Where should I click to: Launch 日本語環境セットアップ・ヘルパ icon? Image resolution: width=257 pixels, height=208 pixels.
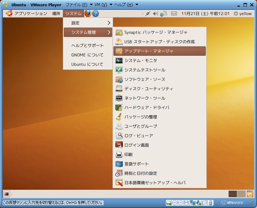pyautogui.click(x=119, y=183)
